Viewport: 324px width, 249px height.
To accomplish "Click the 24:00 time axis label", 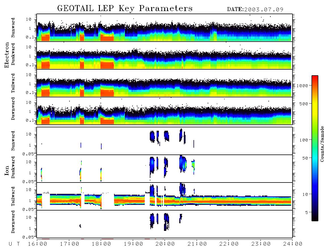I will click(x=293, y=244).
